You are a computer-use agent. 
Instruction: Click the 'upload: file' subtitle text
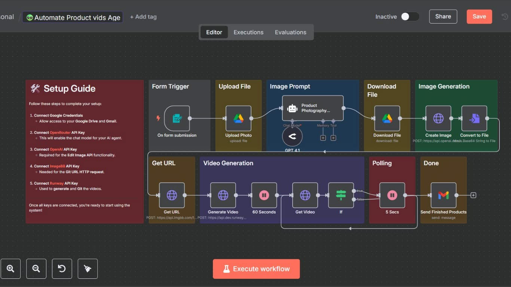tap(238, 141)
